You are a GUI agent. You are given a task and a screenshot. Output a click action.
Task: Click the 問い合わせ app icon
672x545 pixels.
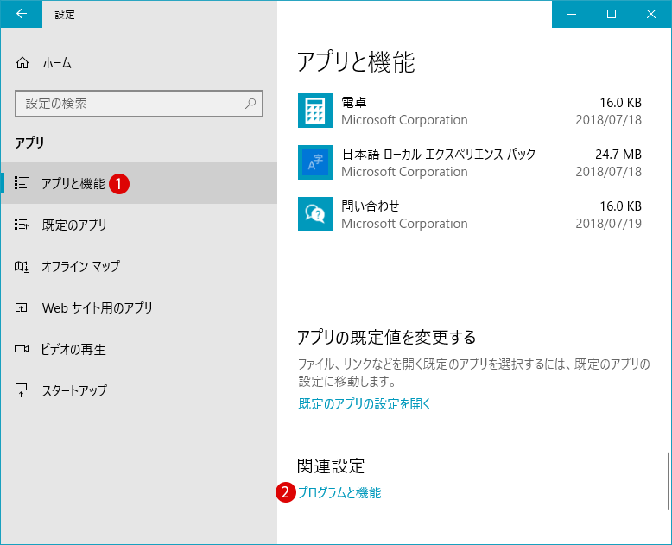click(x=315, y=214)
